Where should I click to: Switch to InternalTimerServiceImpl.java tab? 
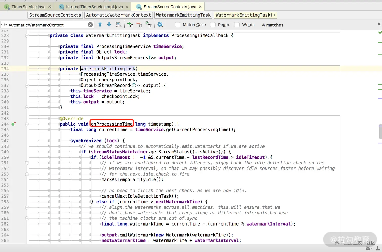[x=94, y=7]
